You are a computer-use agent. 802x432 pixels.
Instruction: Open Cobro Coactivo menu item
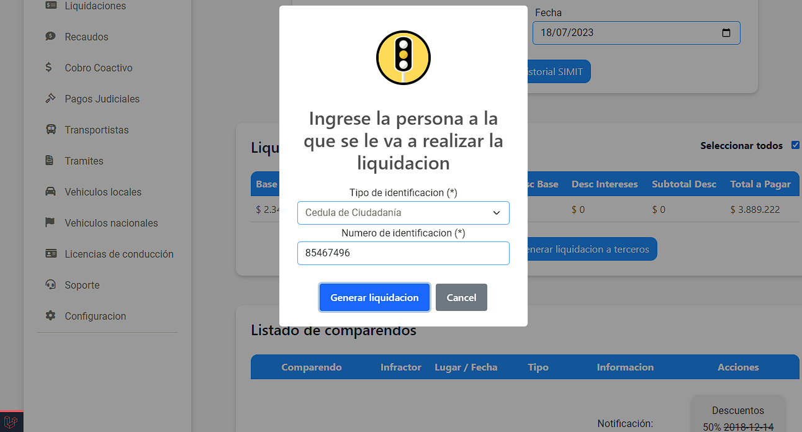(x=99, y=68)
